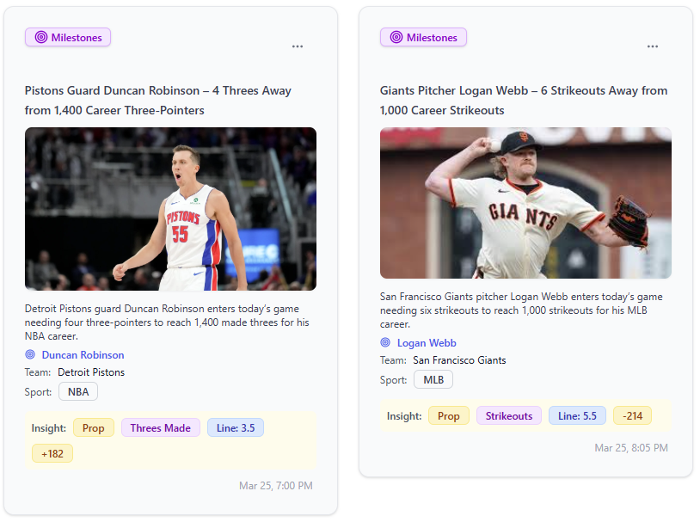Open the three-dot menu on Logan Webb card
This screenshot has height=522, width=700.
coord(653,46)
